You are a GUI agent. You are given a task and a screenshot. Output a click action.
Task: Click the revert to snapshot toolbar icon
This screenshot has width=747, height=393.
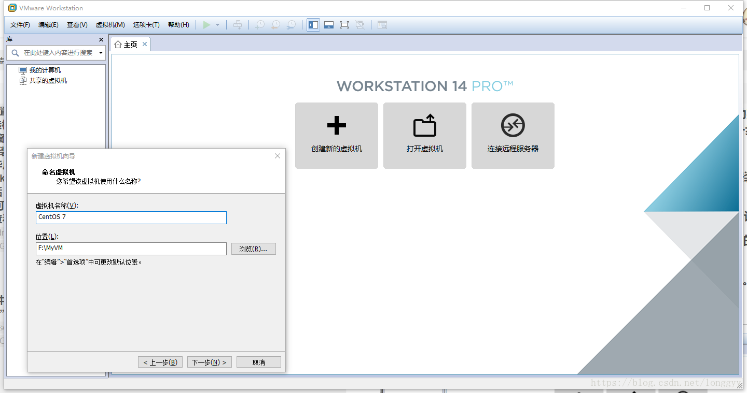[x=276, y=25]
